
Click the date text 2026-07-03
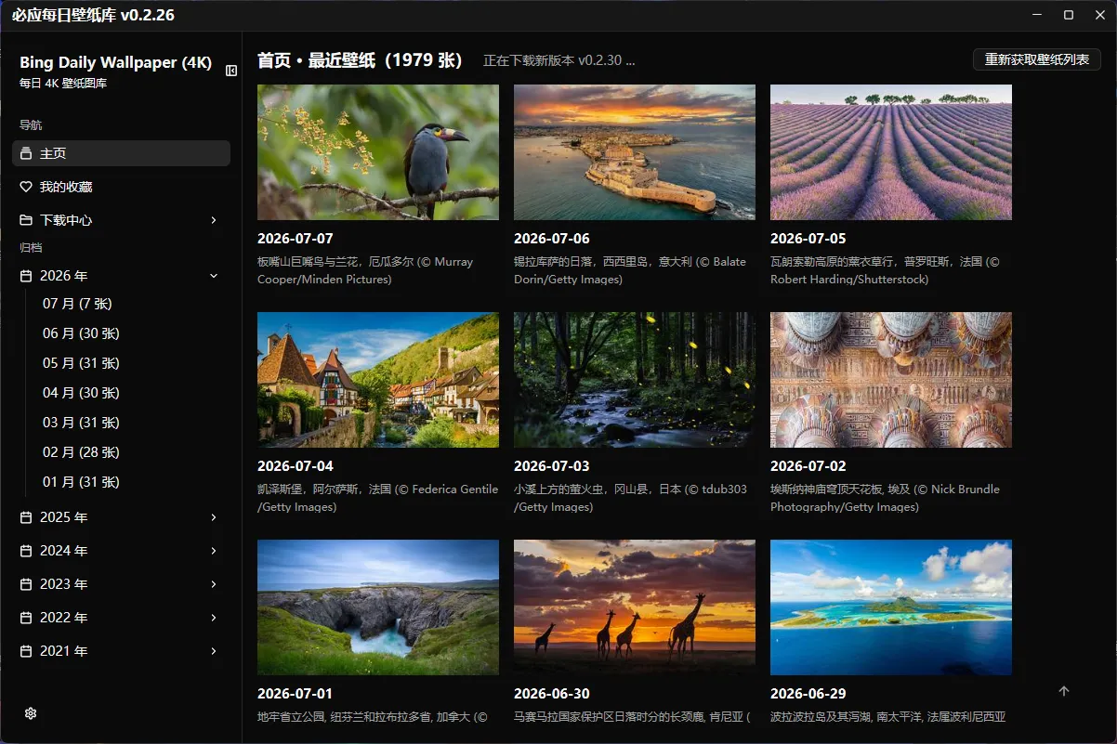coord(552,466)
